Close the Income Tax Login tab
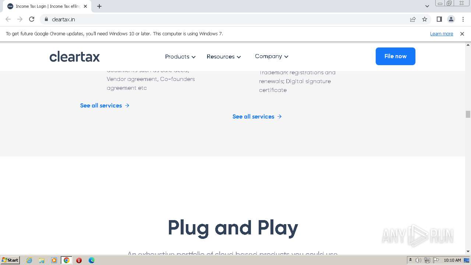This screenshot has width=471, height=265. pyautogui.click(x=85, y=6)
